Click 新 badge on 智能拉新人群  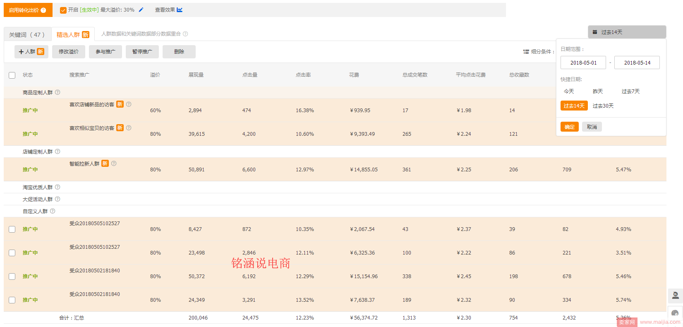point(105,163)
